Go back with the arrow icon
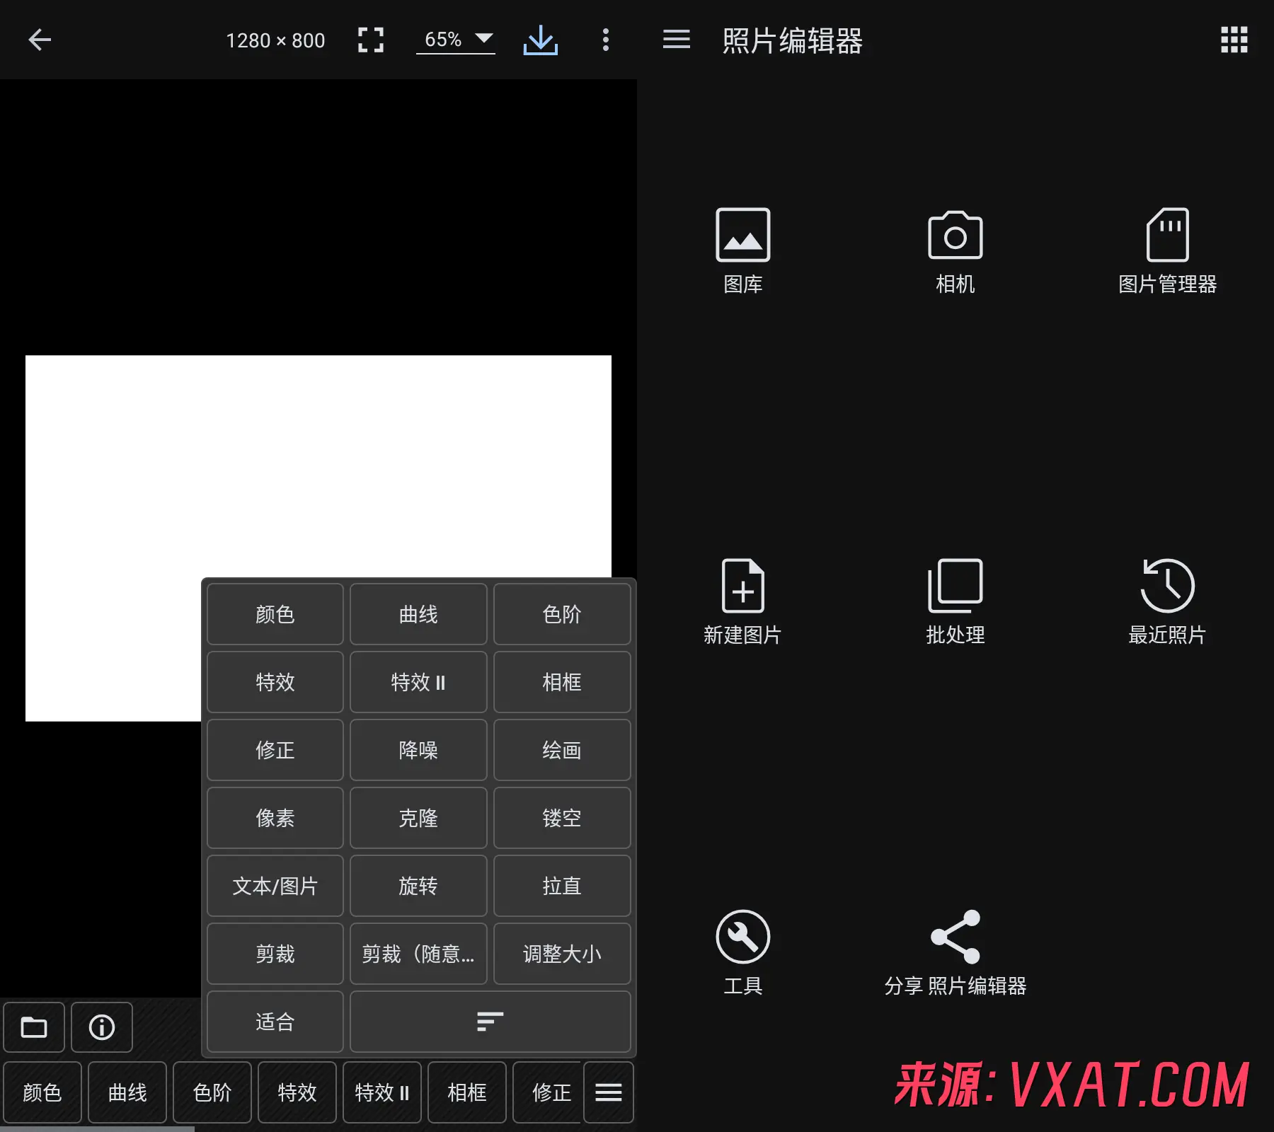 click(40, 40)
